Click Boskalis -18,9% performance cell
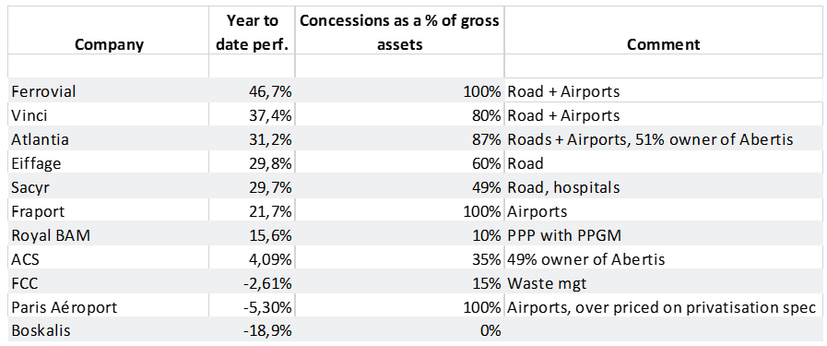 (252, 330)
